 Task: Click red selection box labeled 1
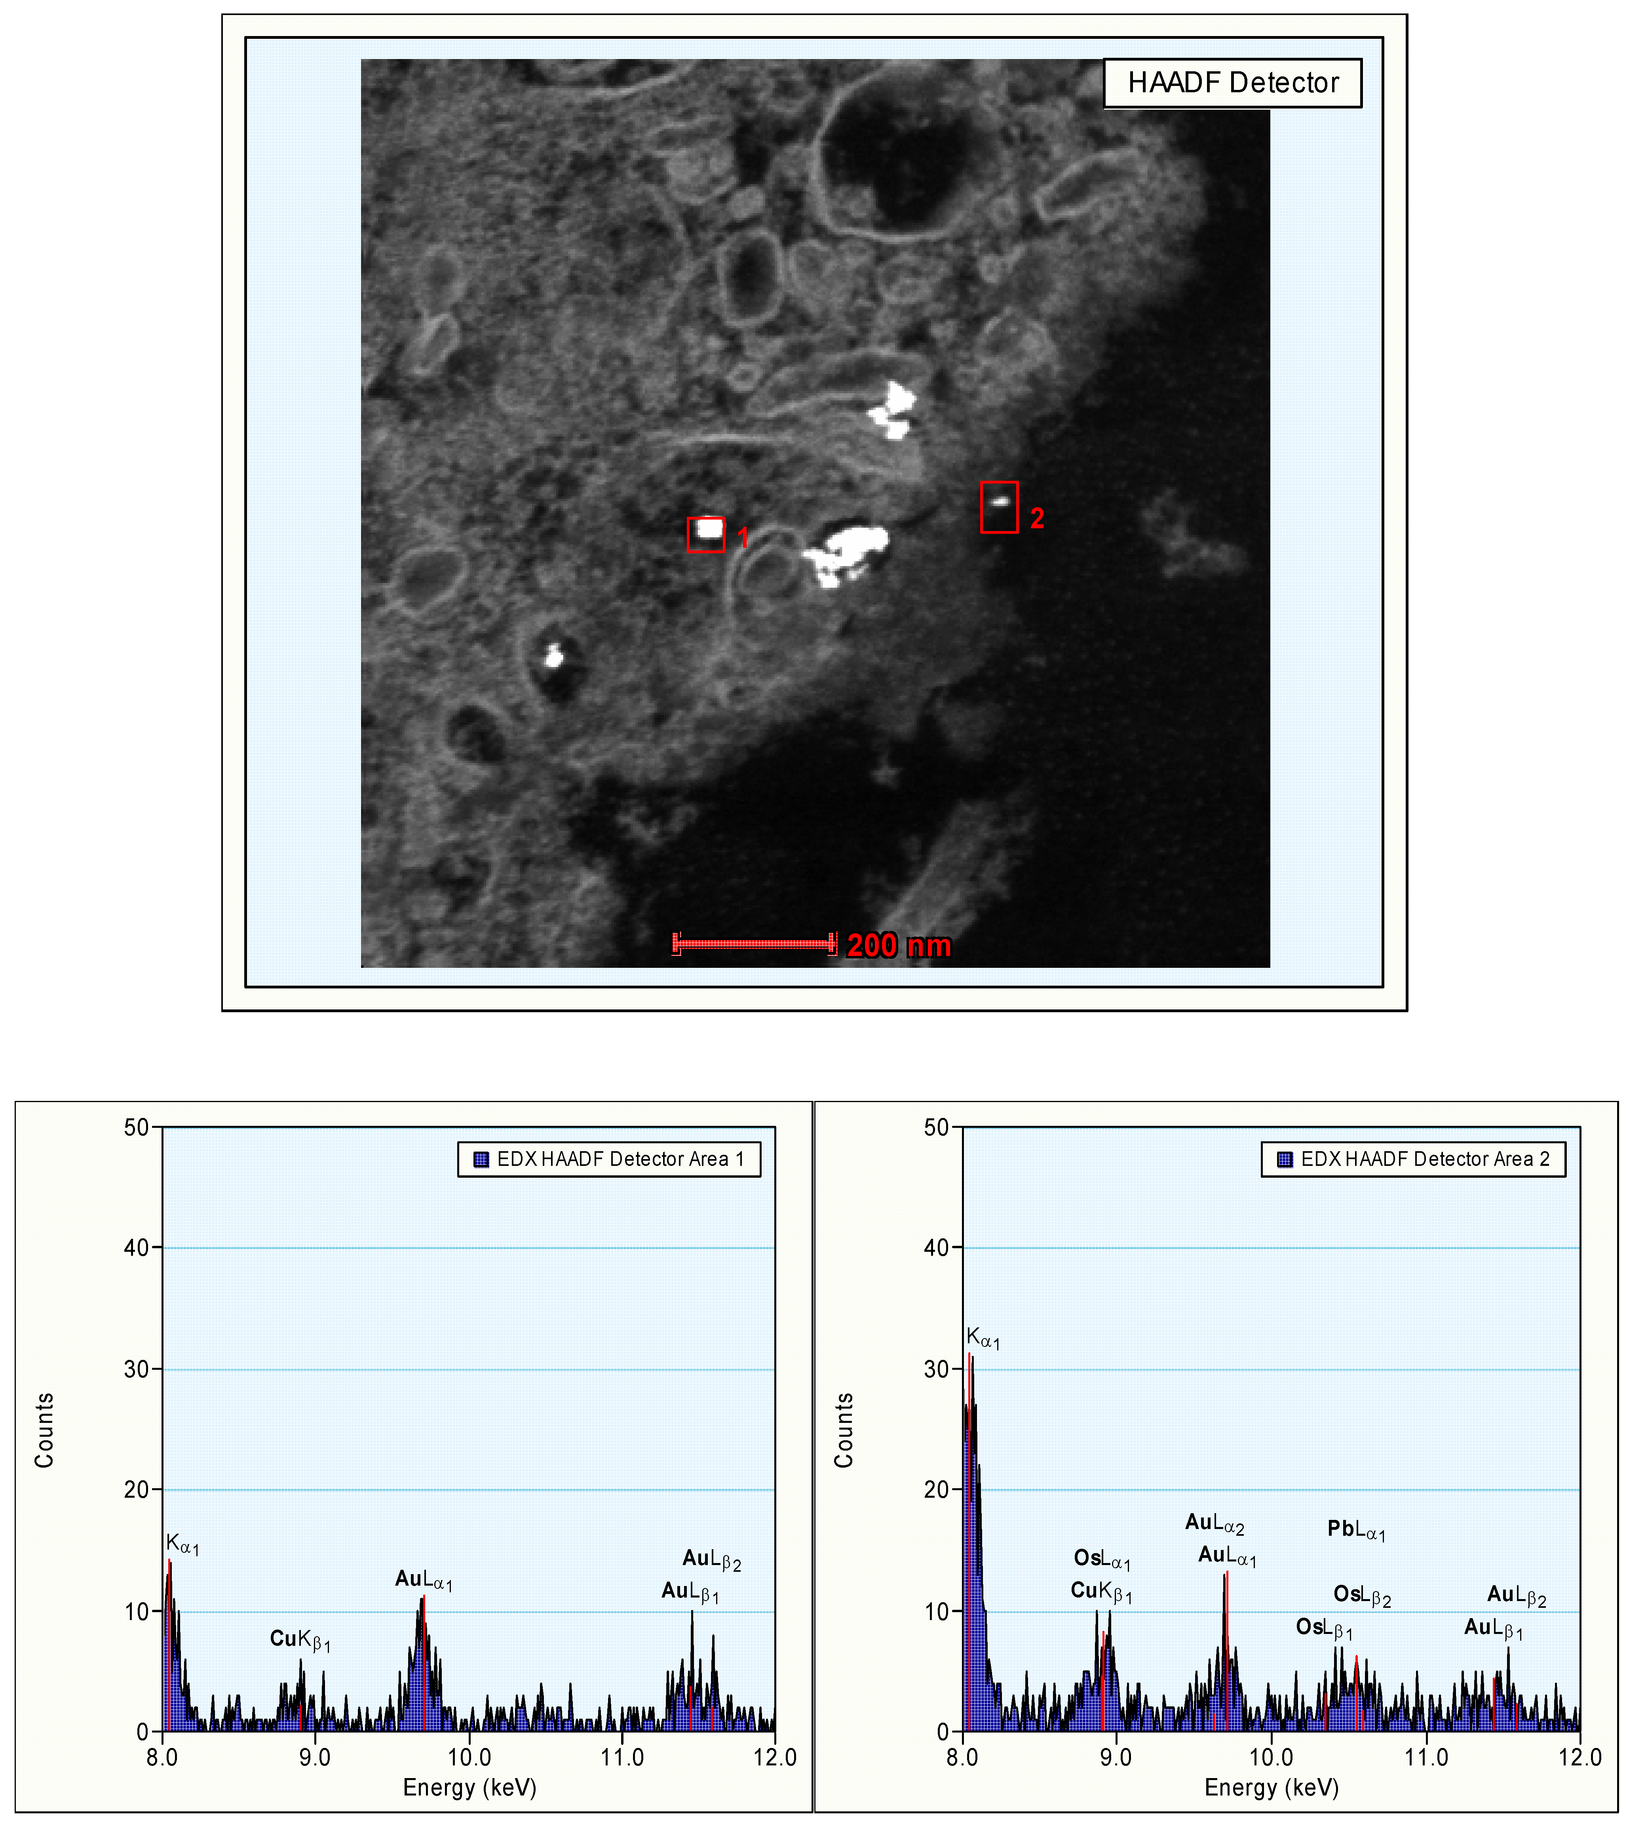(x=705, y=535)
